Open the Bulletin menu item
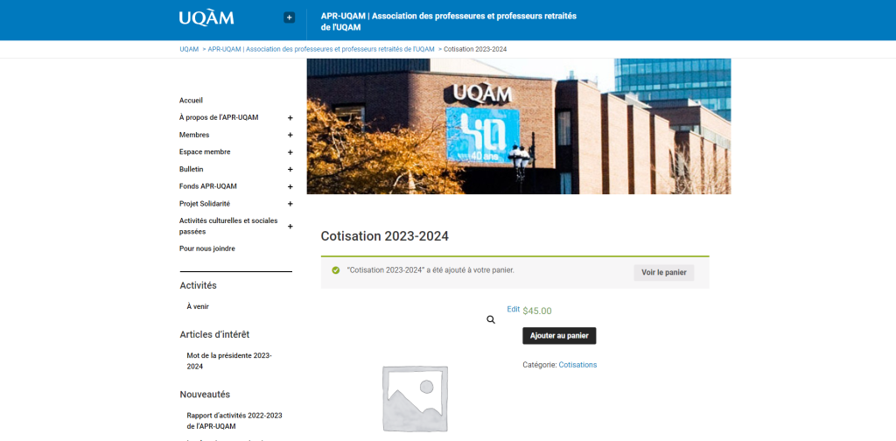The image size is (896, 441). [192, 169]
